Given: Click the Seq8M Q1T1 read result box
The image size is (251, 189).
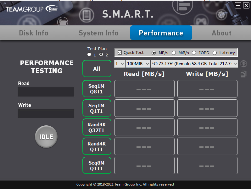Looking at the screenshot, I should [144, 166].
